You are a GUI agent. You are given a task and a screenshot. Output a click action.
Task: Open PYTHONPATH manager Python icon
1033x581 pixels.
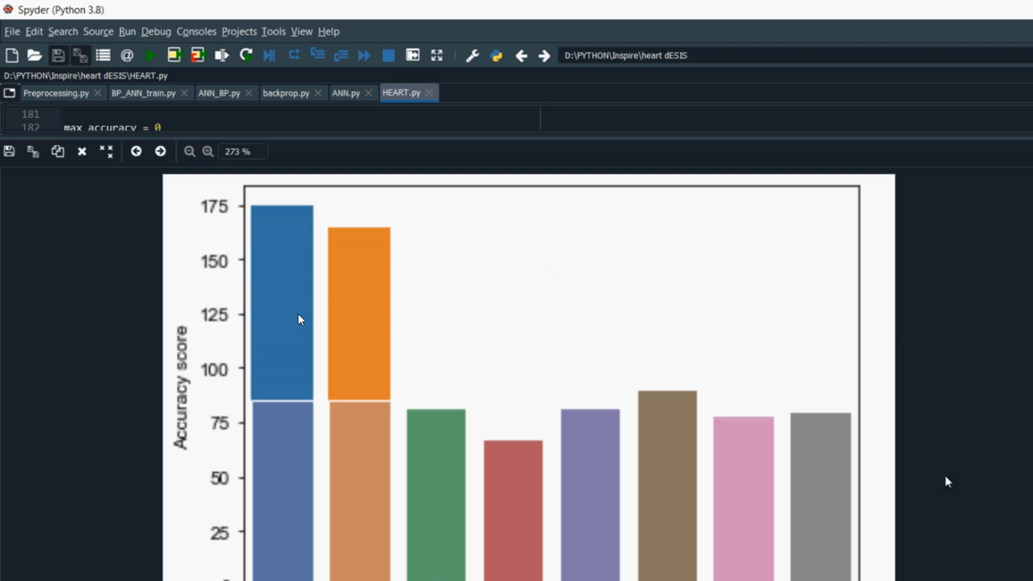click(497, 56)
